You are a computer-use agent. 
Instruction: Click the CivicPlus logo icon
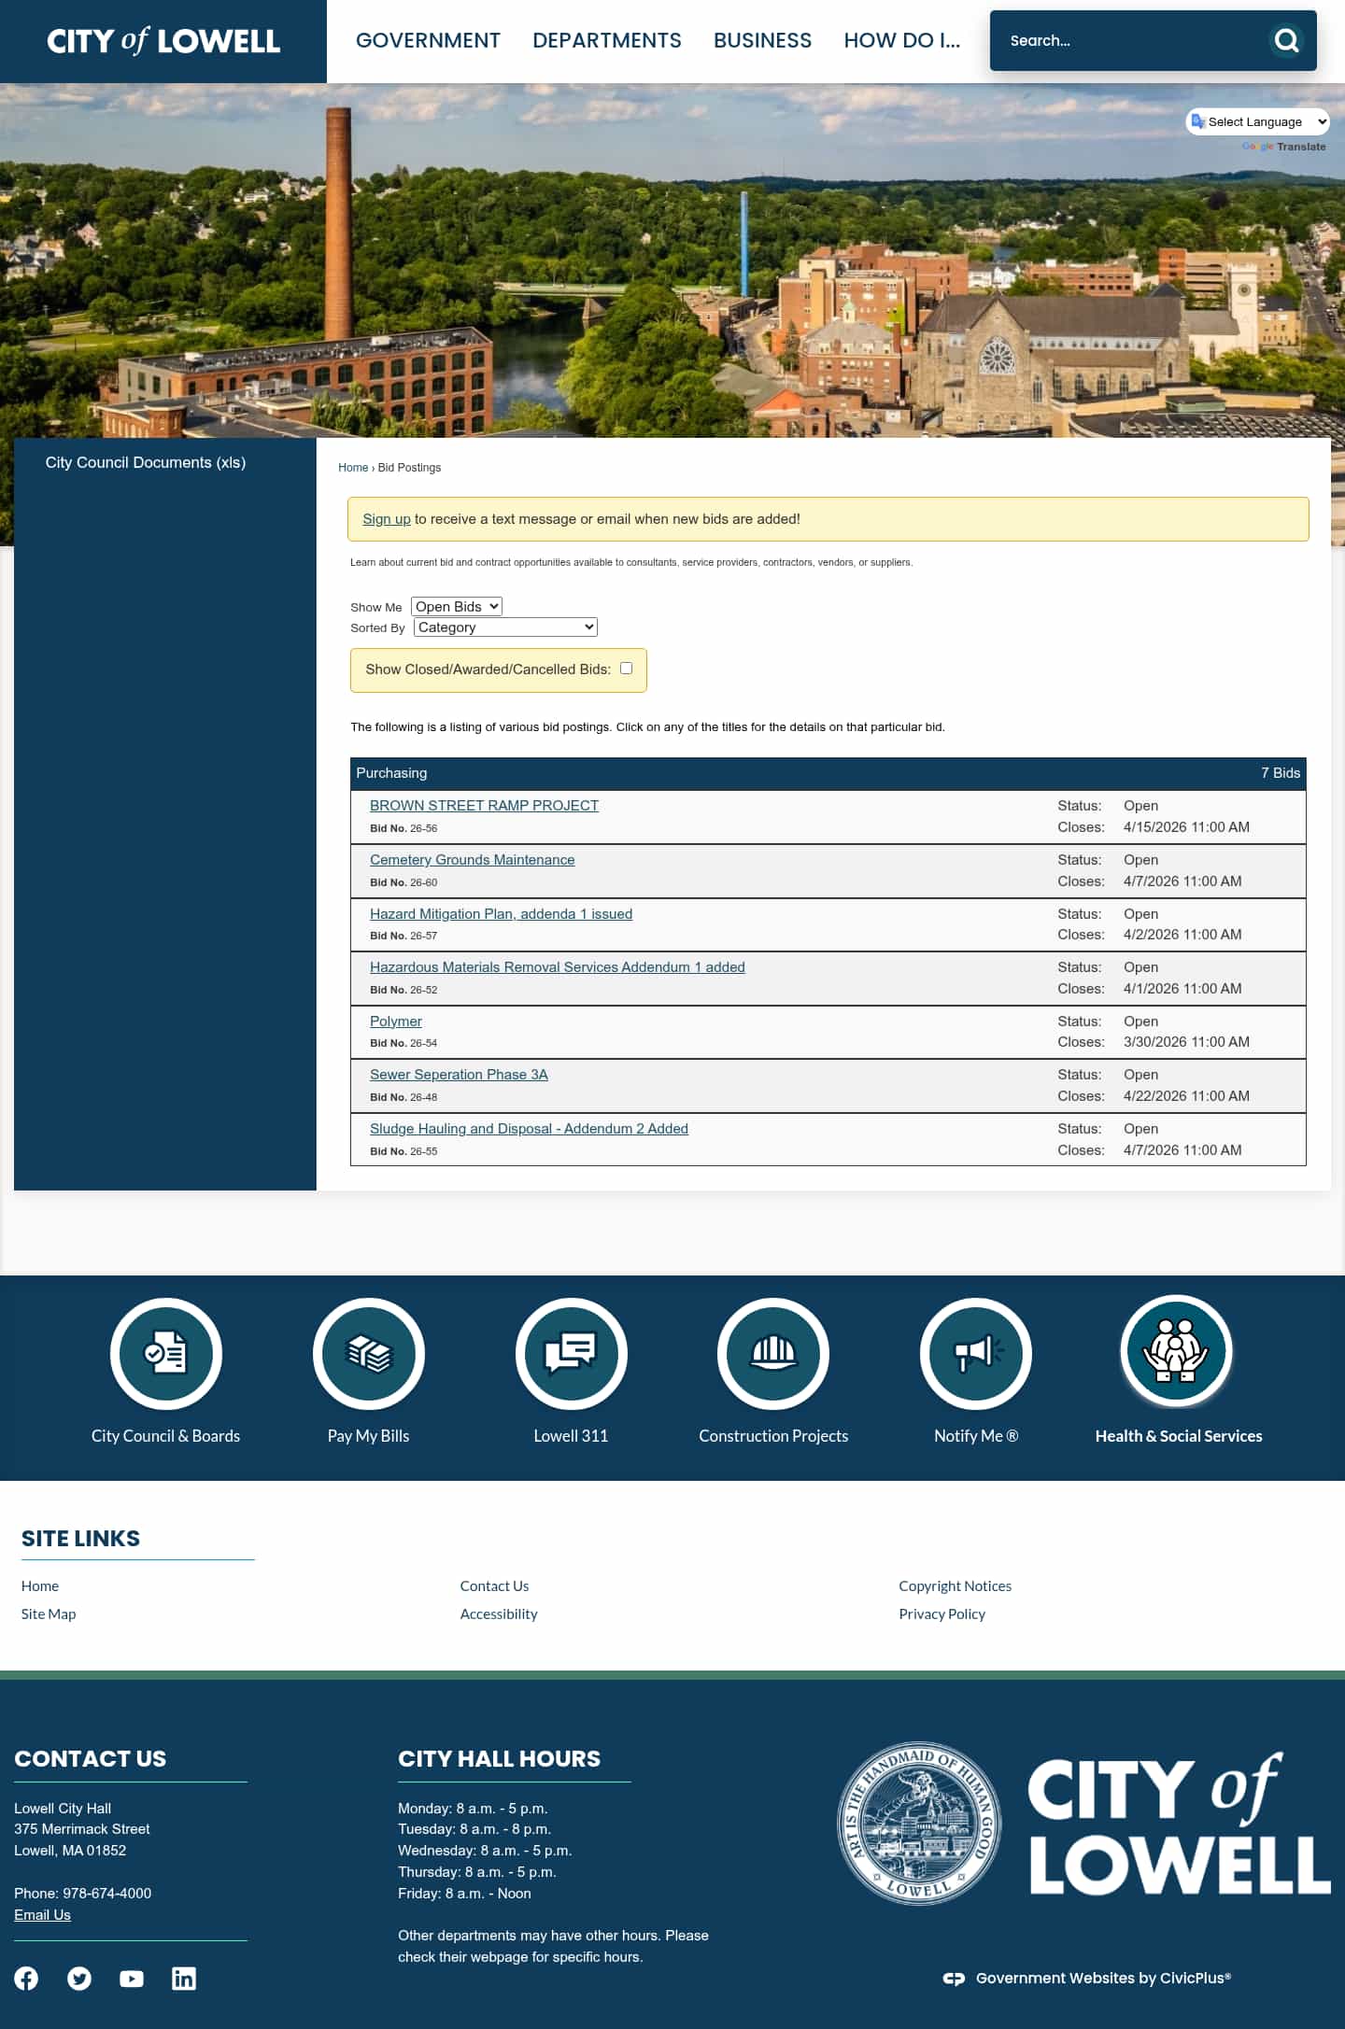pos(954,1979)
